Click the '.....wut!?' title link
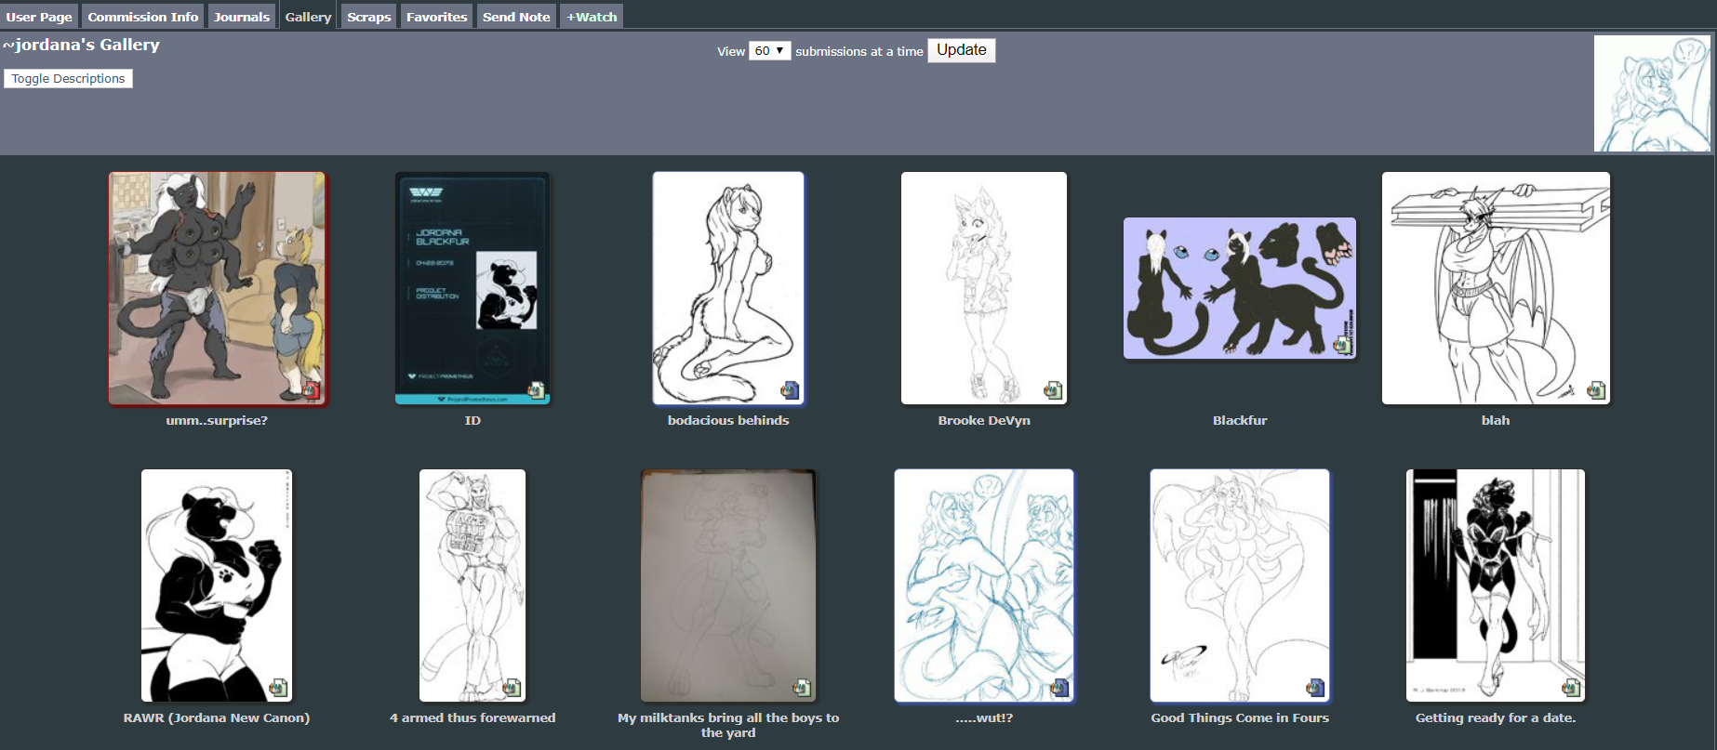This screenshot has width=1717, height=750. (984, 718)
